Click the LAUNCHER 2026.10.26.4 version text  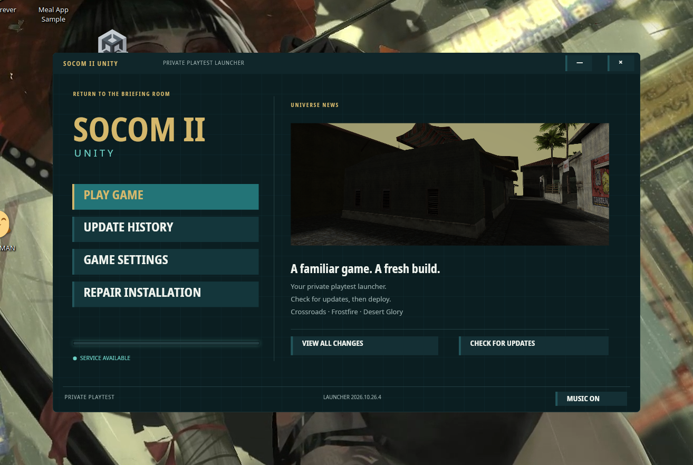tap(352, 397)
